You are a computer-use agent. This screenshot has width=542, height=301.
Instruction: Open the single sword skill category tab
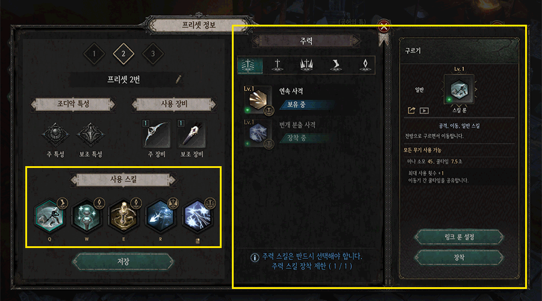point(277,64)
